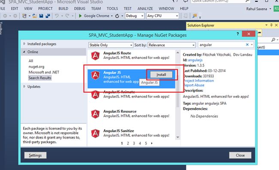Go to results page 5
The image size is (279, 170).
146,143
